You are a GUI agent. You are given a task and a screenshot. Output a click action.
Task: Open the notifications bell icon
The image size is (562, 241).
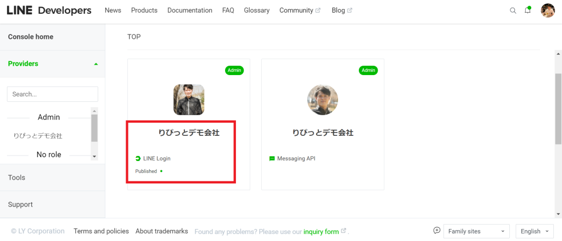[527, 10]
